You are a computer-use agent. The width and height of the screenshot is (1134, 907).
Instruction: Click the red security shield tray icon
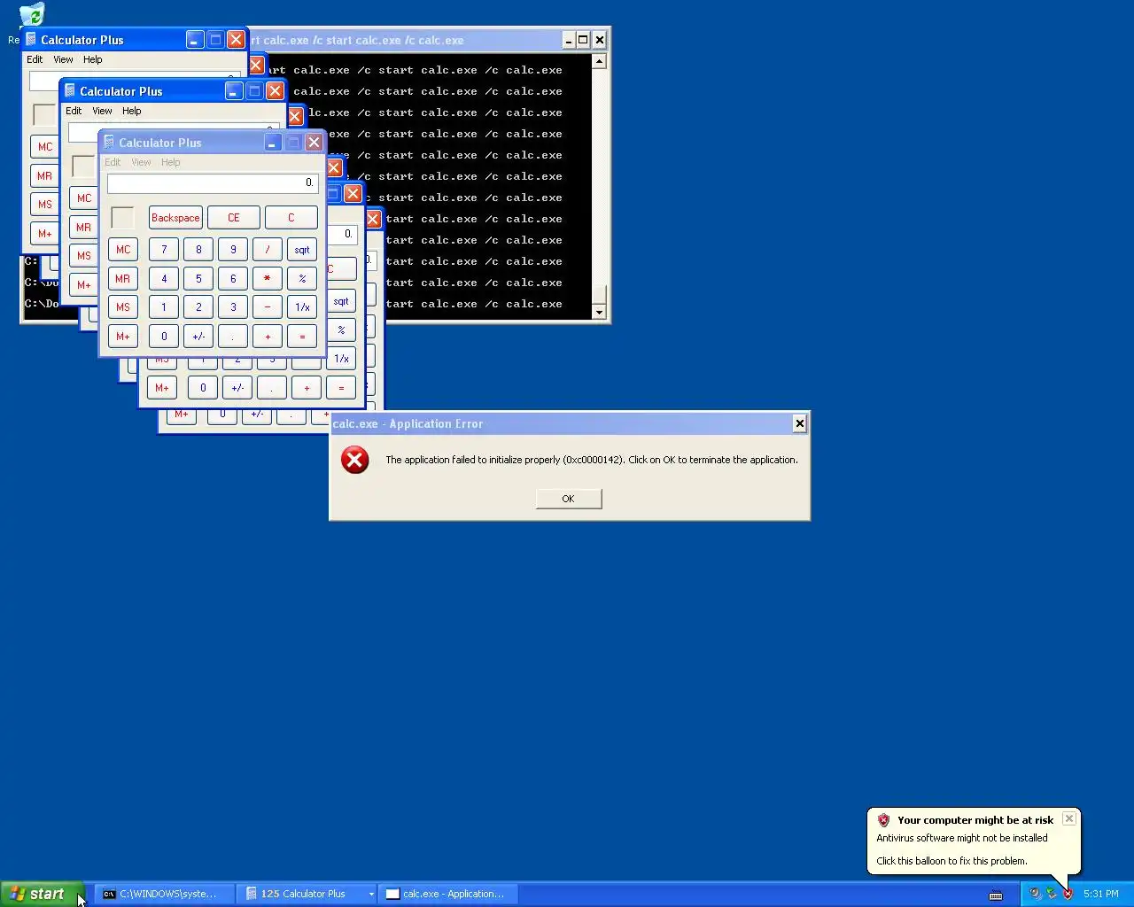click(x=1068, y=894)
